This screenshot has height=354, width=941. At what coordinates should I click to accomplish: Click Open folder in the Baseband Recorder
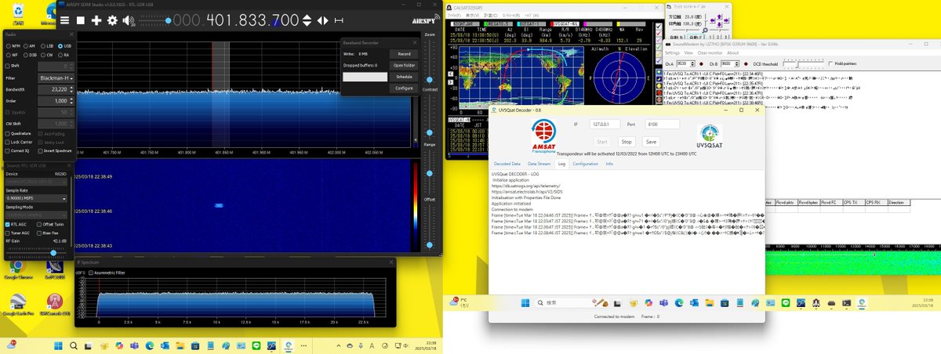404,65
